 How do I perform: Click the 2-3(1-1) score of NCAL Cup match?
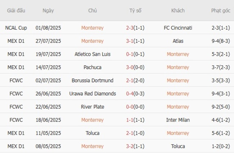[x=135, y=28]
